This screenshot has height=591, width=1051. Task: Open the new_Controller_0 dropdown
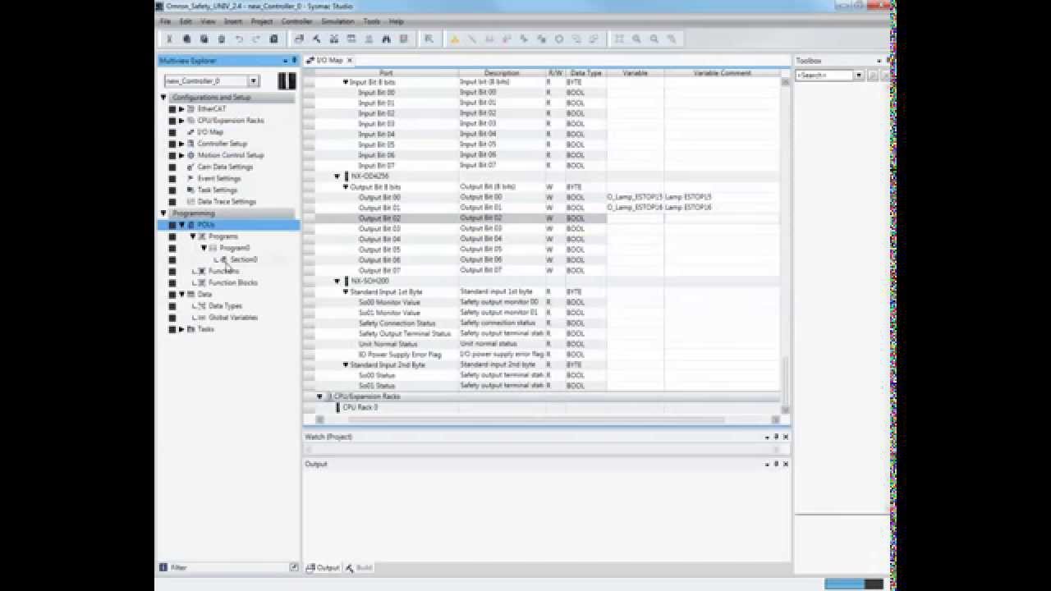pyautogui.click(x=254, y=80)
